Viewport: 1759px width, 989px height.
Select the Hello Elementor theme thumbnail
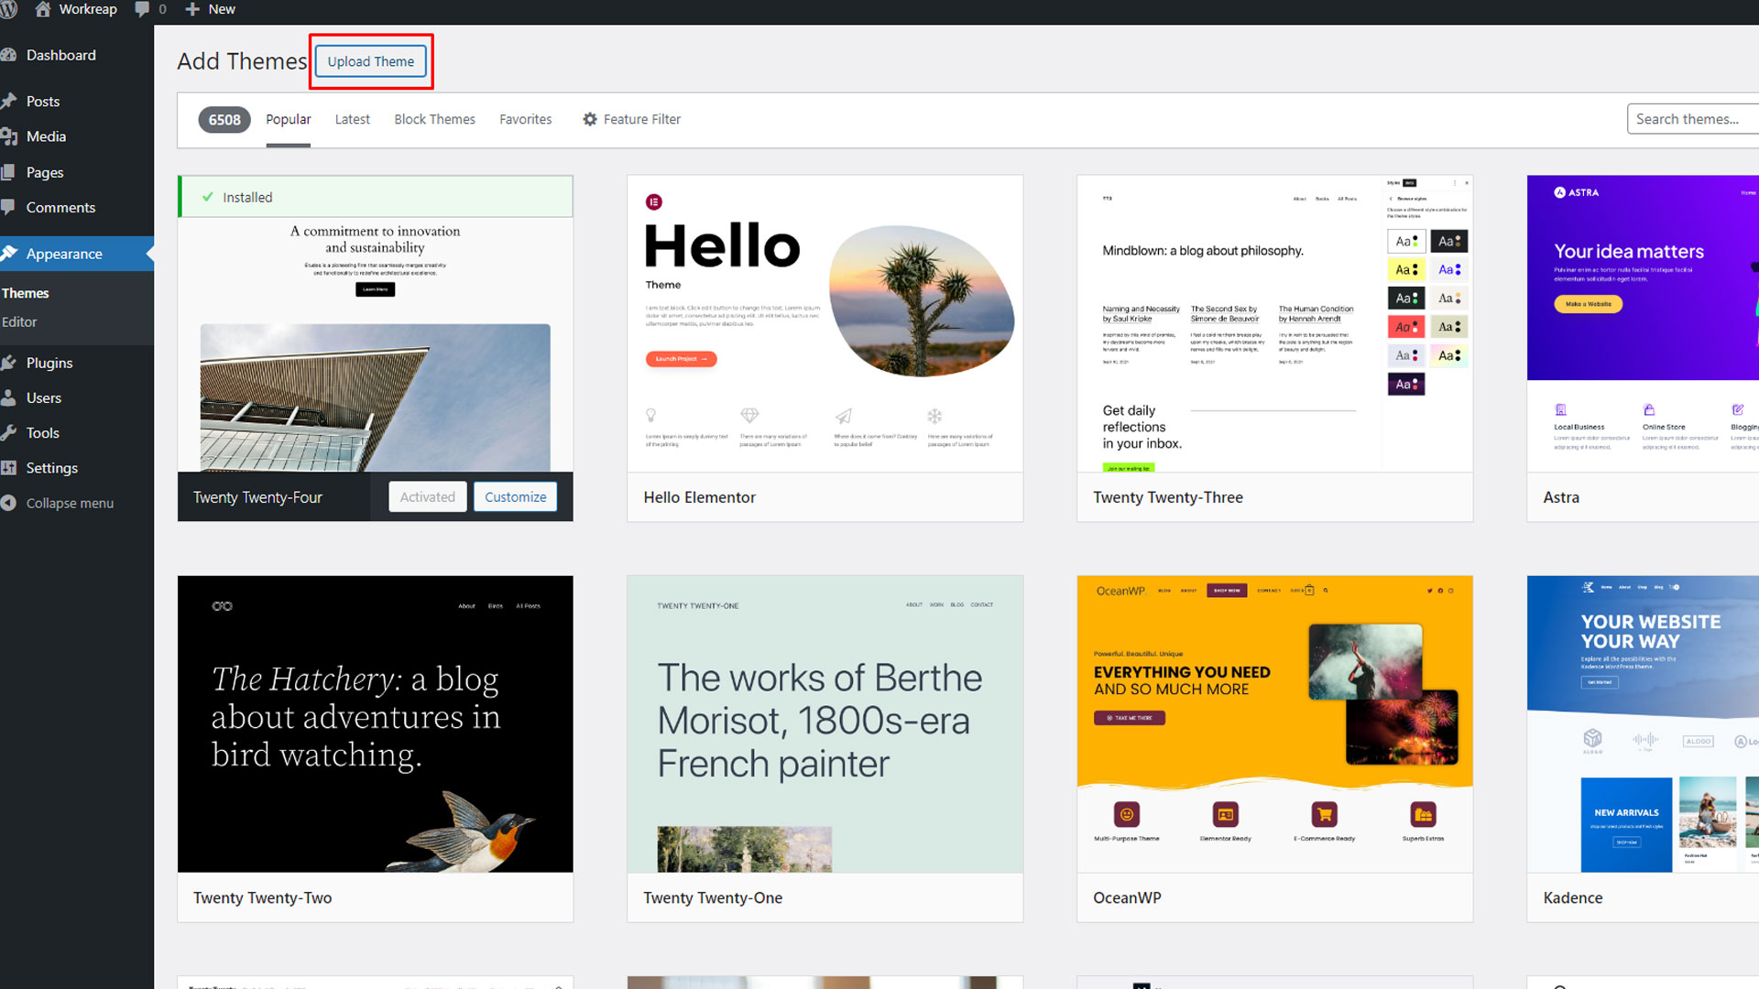tap(825, 323)
